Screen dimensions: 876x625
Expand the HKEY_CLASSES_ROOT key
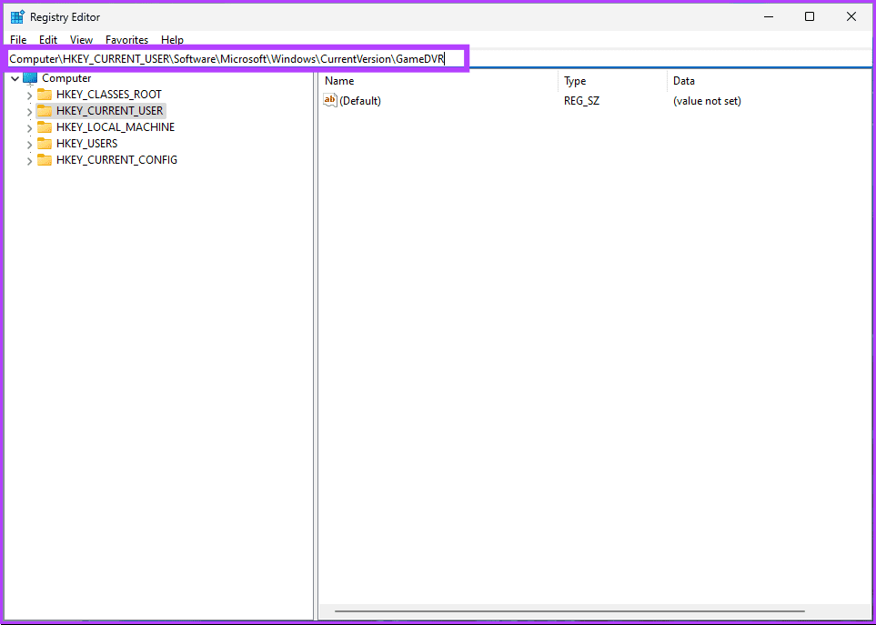[x=30, y=96]
